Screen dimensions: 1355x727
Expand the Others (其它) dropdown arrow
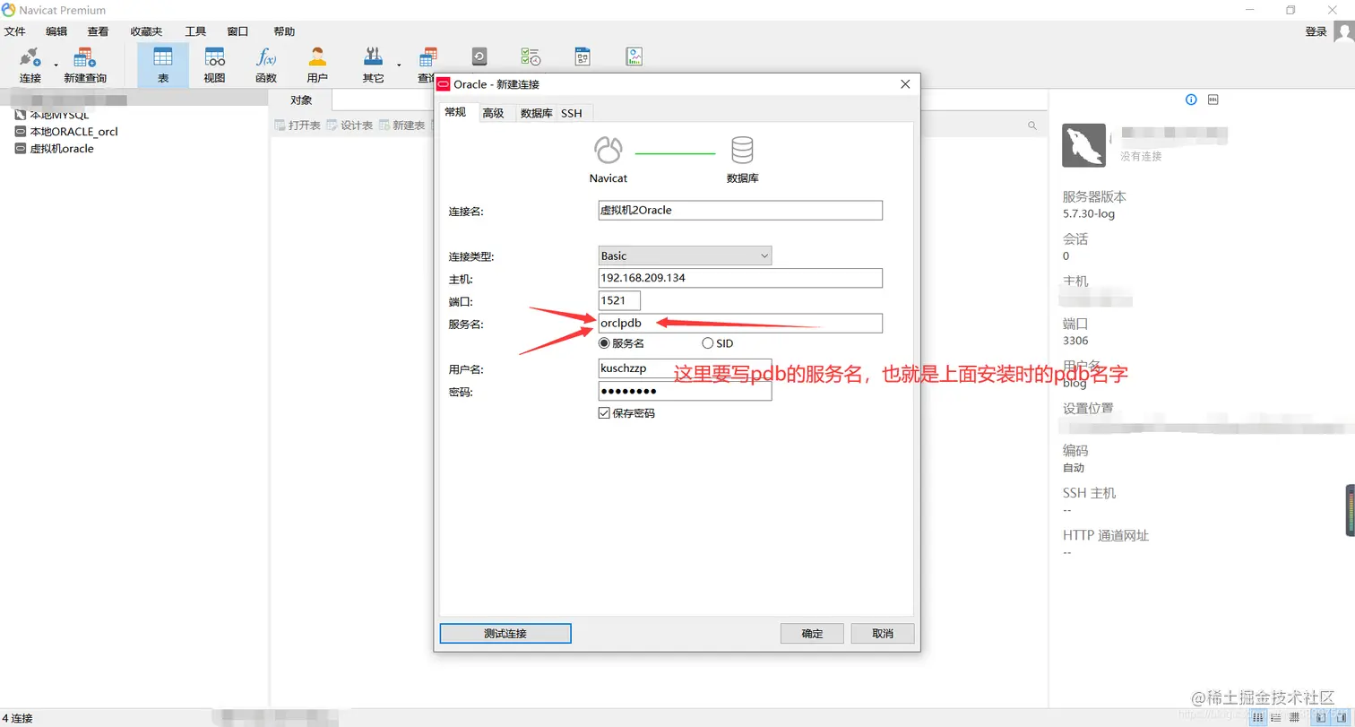(399, 65)
